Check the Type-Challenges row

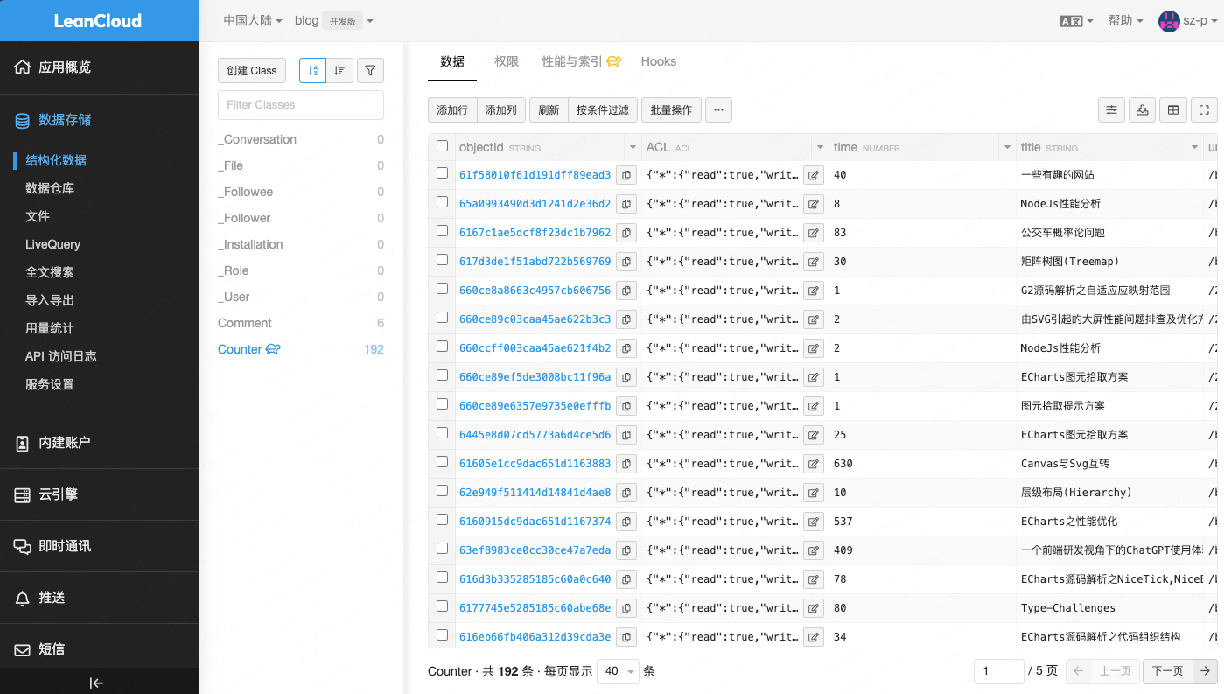(443, 606)
